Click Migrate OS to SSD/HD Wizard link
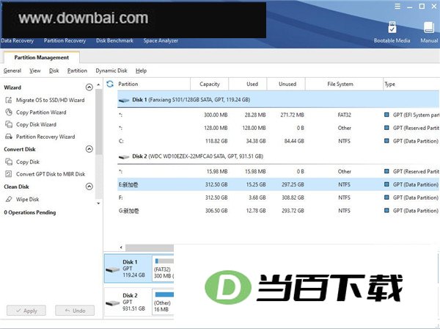This screenshot has height=329, width=440. [50, 100]
